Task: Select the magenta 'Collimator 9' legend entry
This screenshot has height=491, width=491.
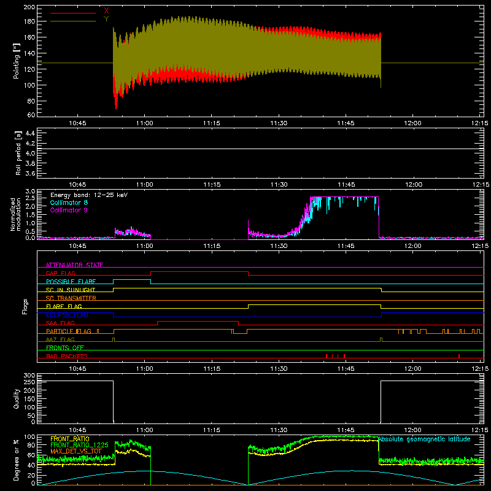Action: pos(69,210)
